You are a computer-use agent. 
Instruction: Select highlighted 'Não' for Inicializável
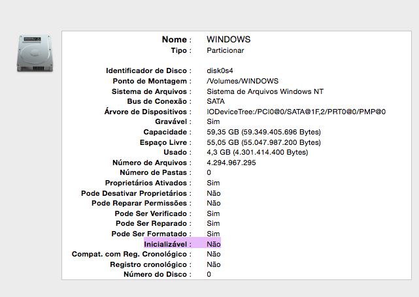(x=214, y=244)
